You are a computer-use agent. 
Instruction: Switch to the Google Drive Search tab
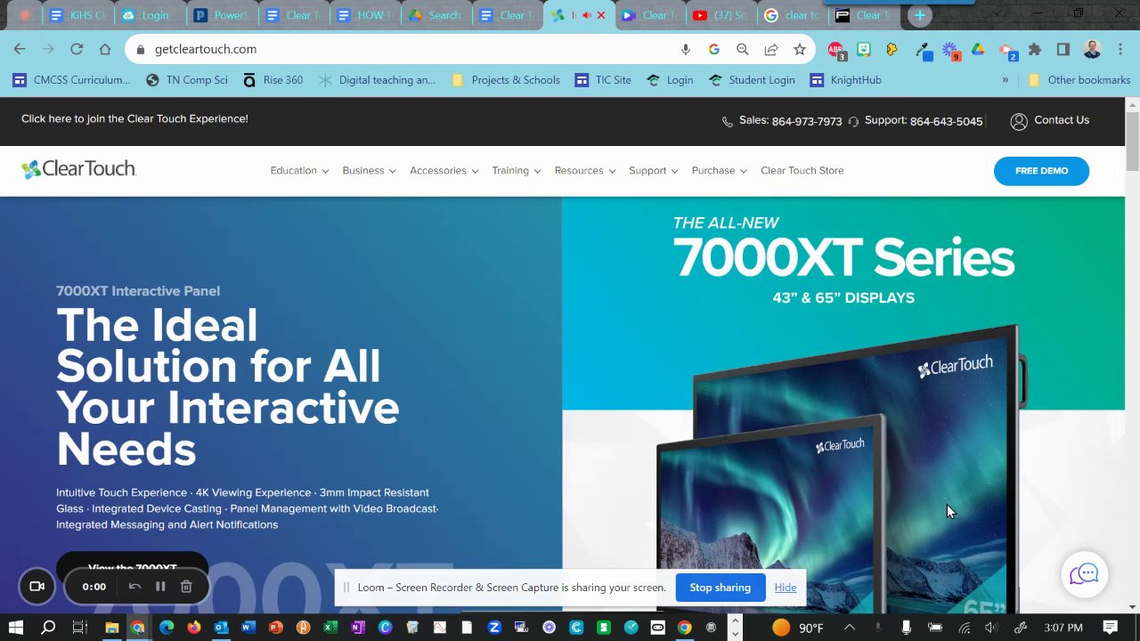point(436,15)
